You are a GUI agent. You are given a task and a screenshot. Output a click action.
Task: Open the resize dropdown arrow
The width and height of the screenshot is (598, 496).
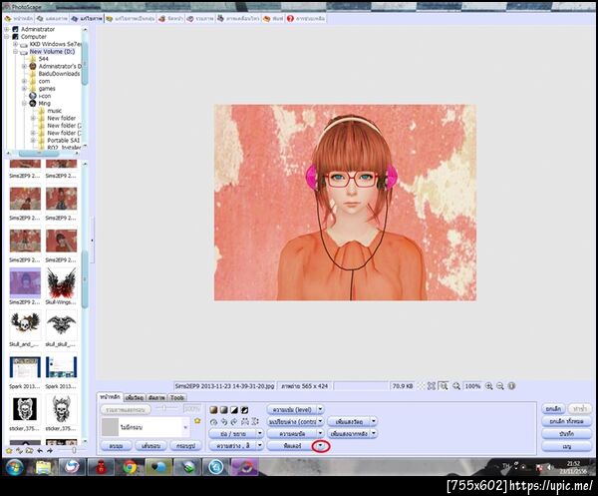pos(260,433)
